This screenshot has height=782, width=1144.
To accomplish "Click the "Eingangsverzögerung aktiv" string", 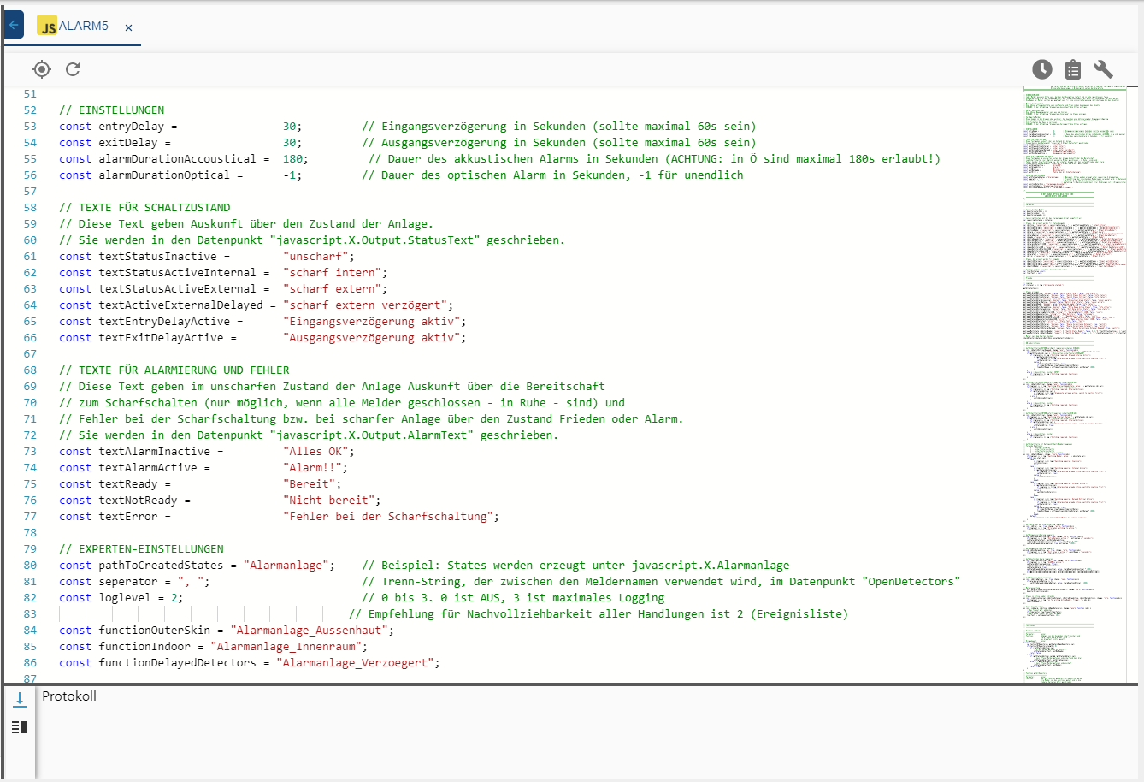I will (x=371, y=322).
